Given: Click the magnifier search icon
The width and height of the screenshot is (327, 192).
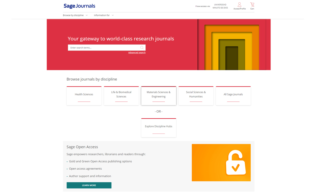Looking at the screenshot, I should pyautogui.click(x=142, y=48).
